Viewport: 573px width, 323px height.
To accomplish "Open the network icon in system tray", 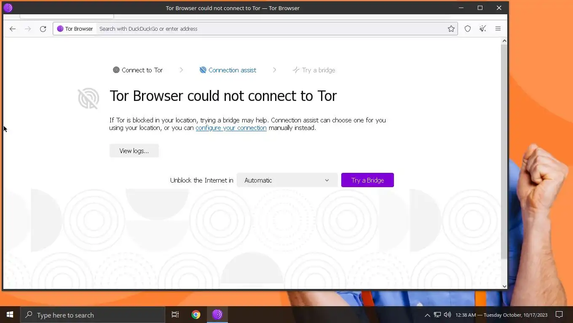I will [437, 315].
